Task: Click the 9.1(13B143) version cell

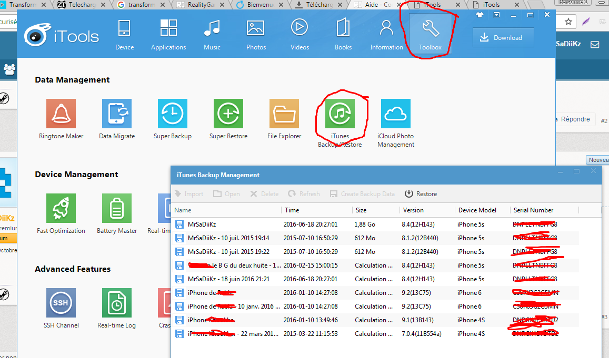Action: point(417,320)
